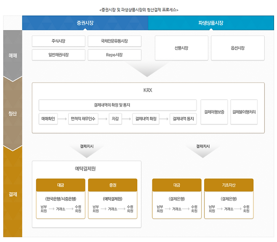Select the 면책적 채무인수 step
Screen dimensions: 277x242
(83, 119)
